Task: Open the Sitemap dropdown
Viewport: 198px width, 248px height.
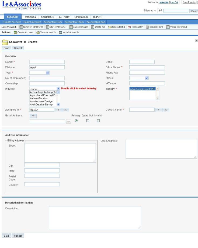Action: [x=150, y=11]
